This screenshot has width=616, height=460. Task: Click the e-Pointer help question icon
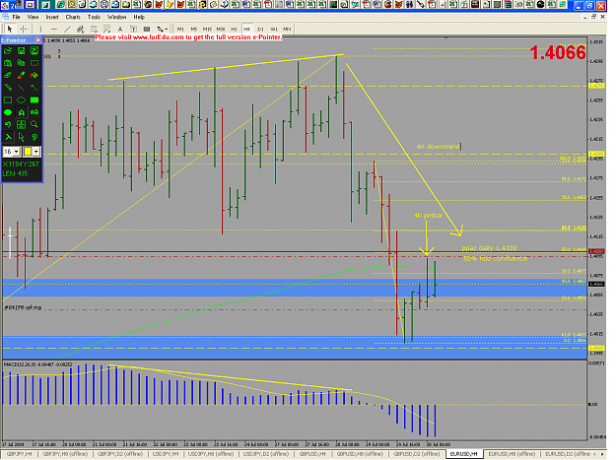pyautogui.click(x=34, y=137)
